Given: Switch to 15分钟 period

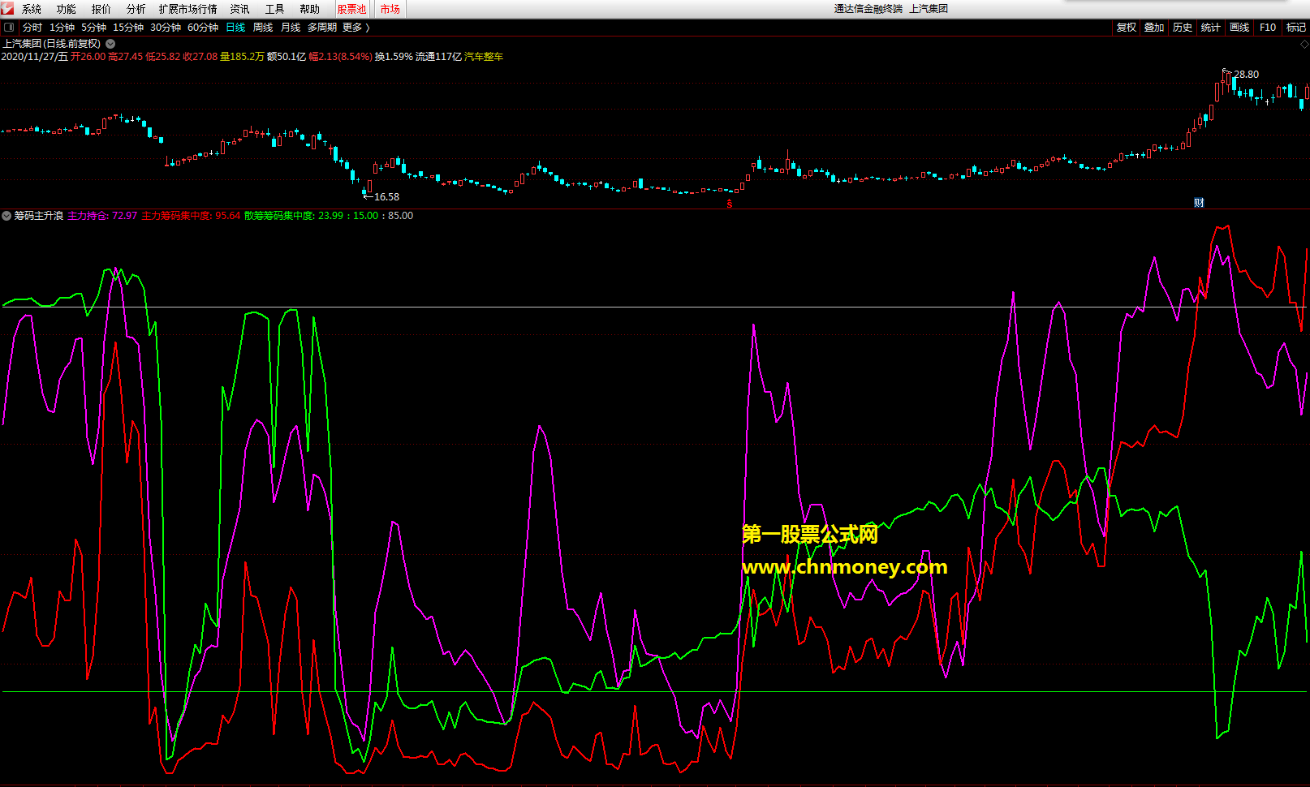Looking at the screenshot, I should (128, 28).
